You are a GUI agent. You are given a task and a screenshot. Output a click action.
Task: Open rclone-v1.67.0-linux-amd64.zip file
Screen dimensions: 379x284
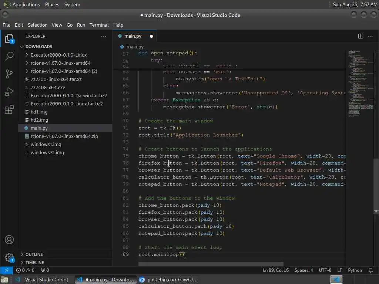click(65, 136)
